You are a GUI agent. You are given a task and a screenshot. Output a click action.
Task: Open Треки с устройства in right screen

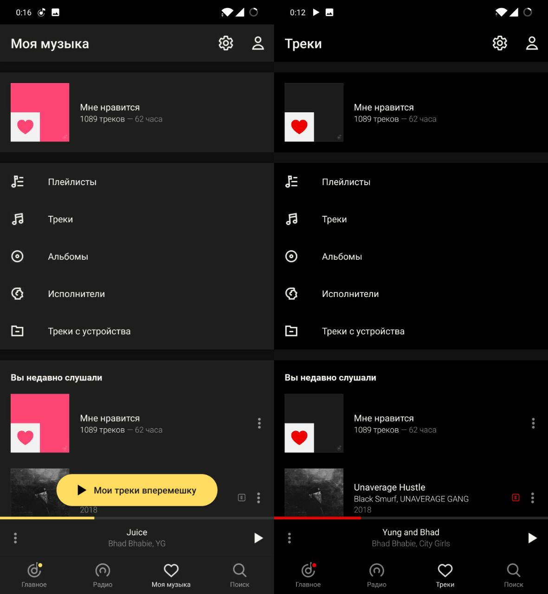point(411,331)
